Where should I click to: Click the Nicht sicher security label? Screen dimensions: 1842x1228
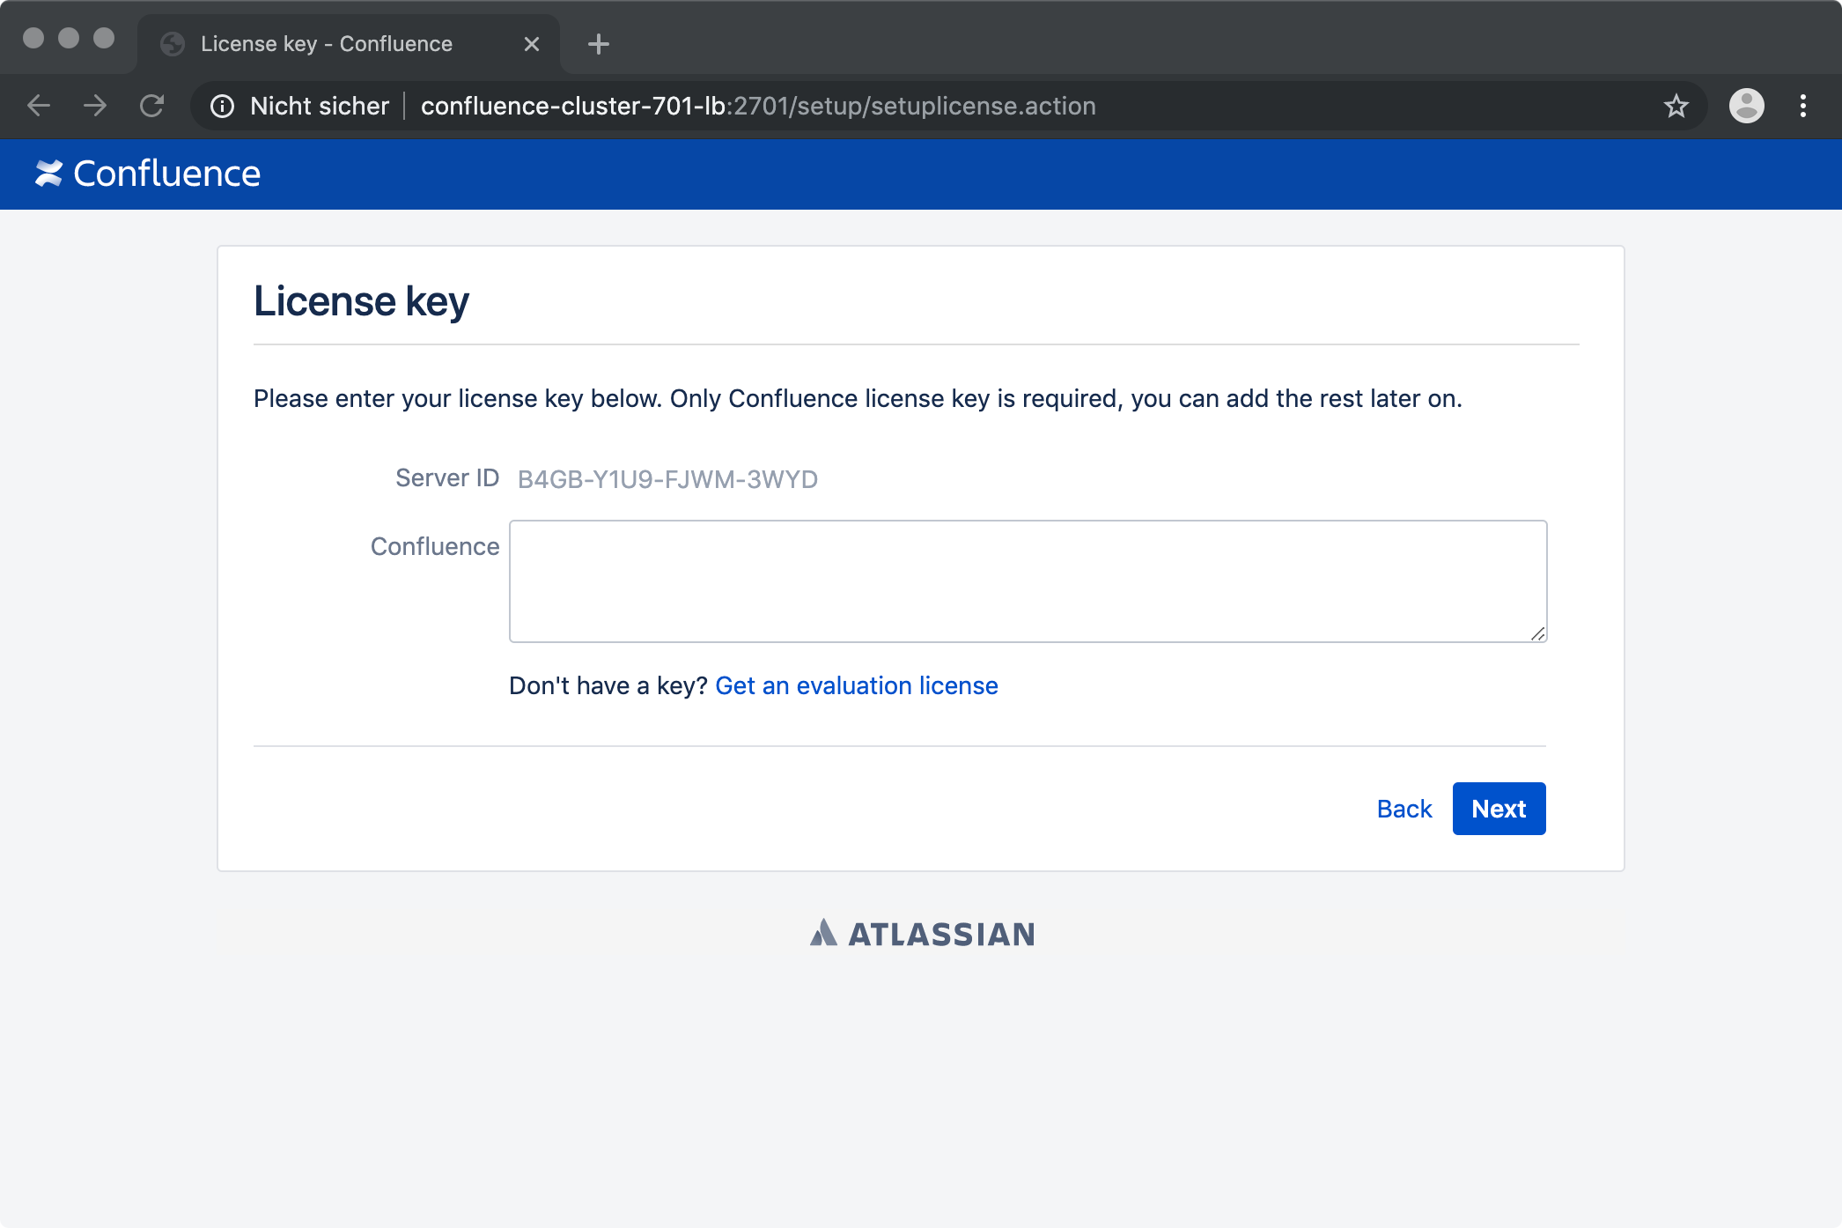(x=320, y=106)
